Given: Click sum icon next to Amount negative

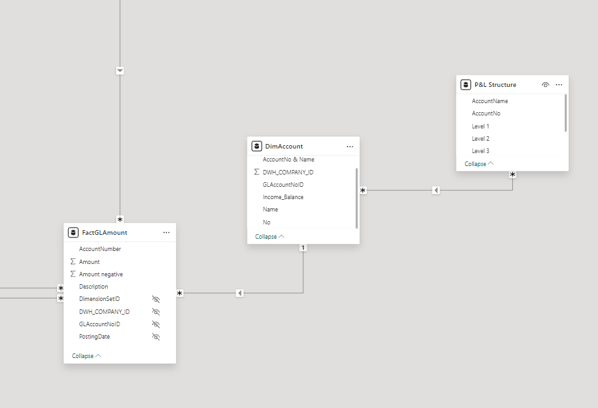Looking at the screenshot, I should [x=73, y=274].
